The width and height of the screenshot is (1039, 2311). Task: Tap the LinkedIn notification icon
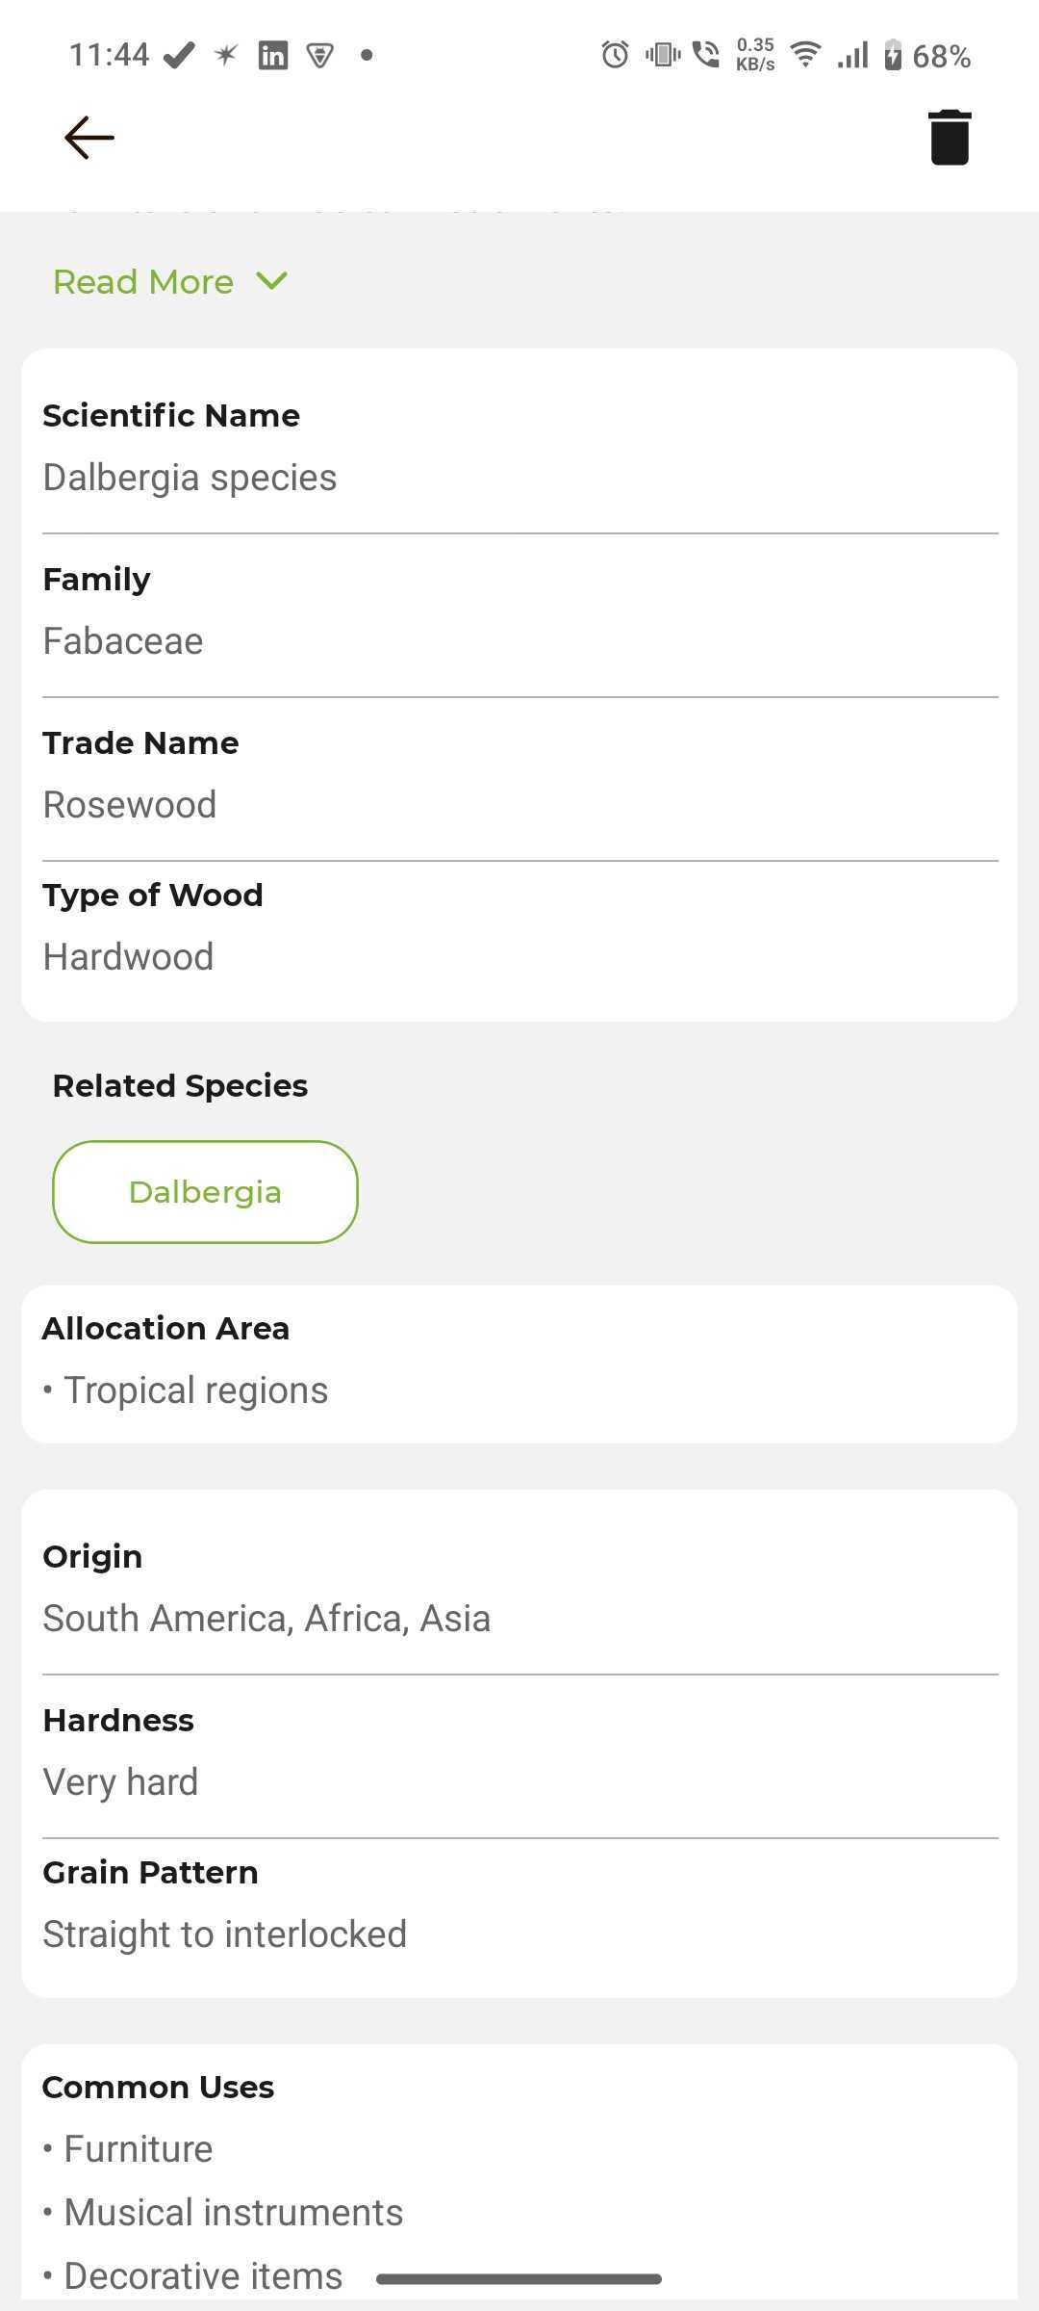[273, 56]
